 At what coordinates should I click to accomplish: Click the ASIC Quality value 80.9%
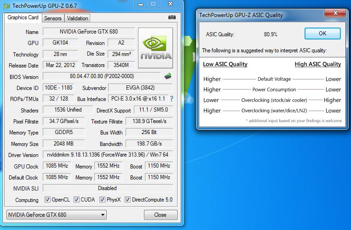pyautogui.click(x=270, y=34)
